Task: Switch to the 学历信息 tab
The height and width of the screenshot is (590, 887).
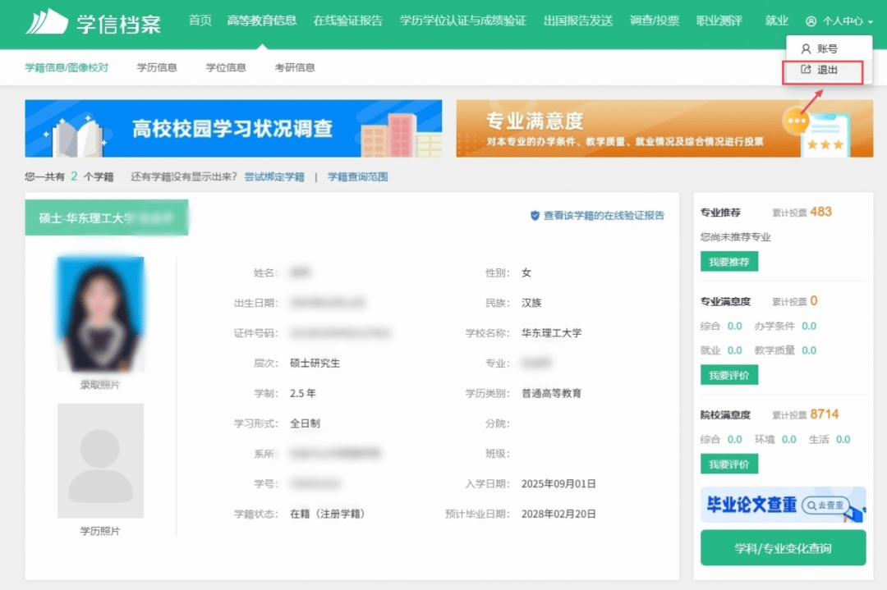Action: tap(157, 67)
